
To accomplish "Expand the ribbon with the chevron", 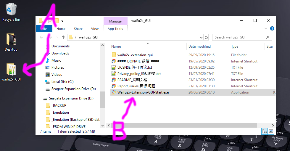I will pos(266,28).
